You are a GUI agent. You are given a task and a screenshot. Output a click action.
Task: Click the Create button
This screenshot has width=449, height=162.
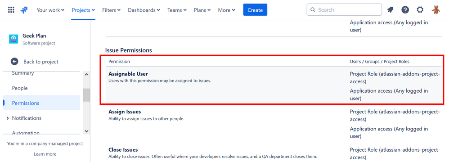pos(255,10)
